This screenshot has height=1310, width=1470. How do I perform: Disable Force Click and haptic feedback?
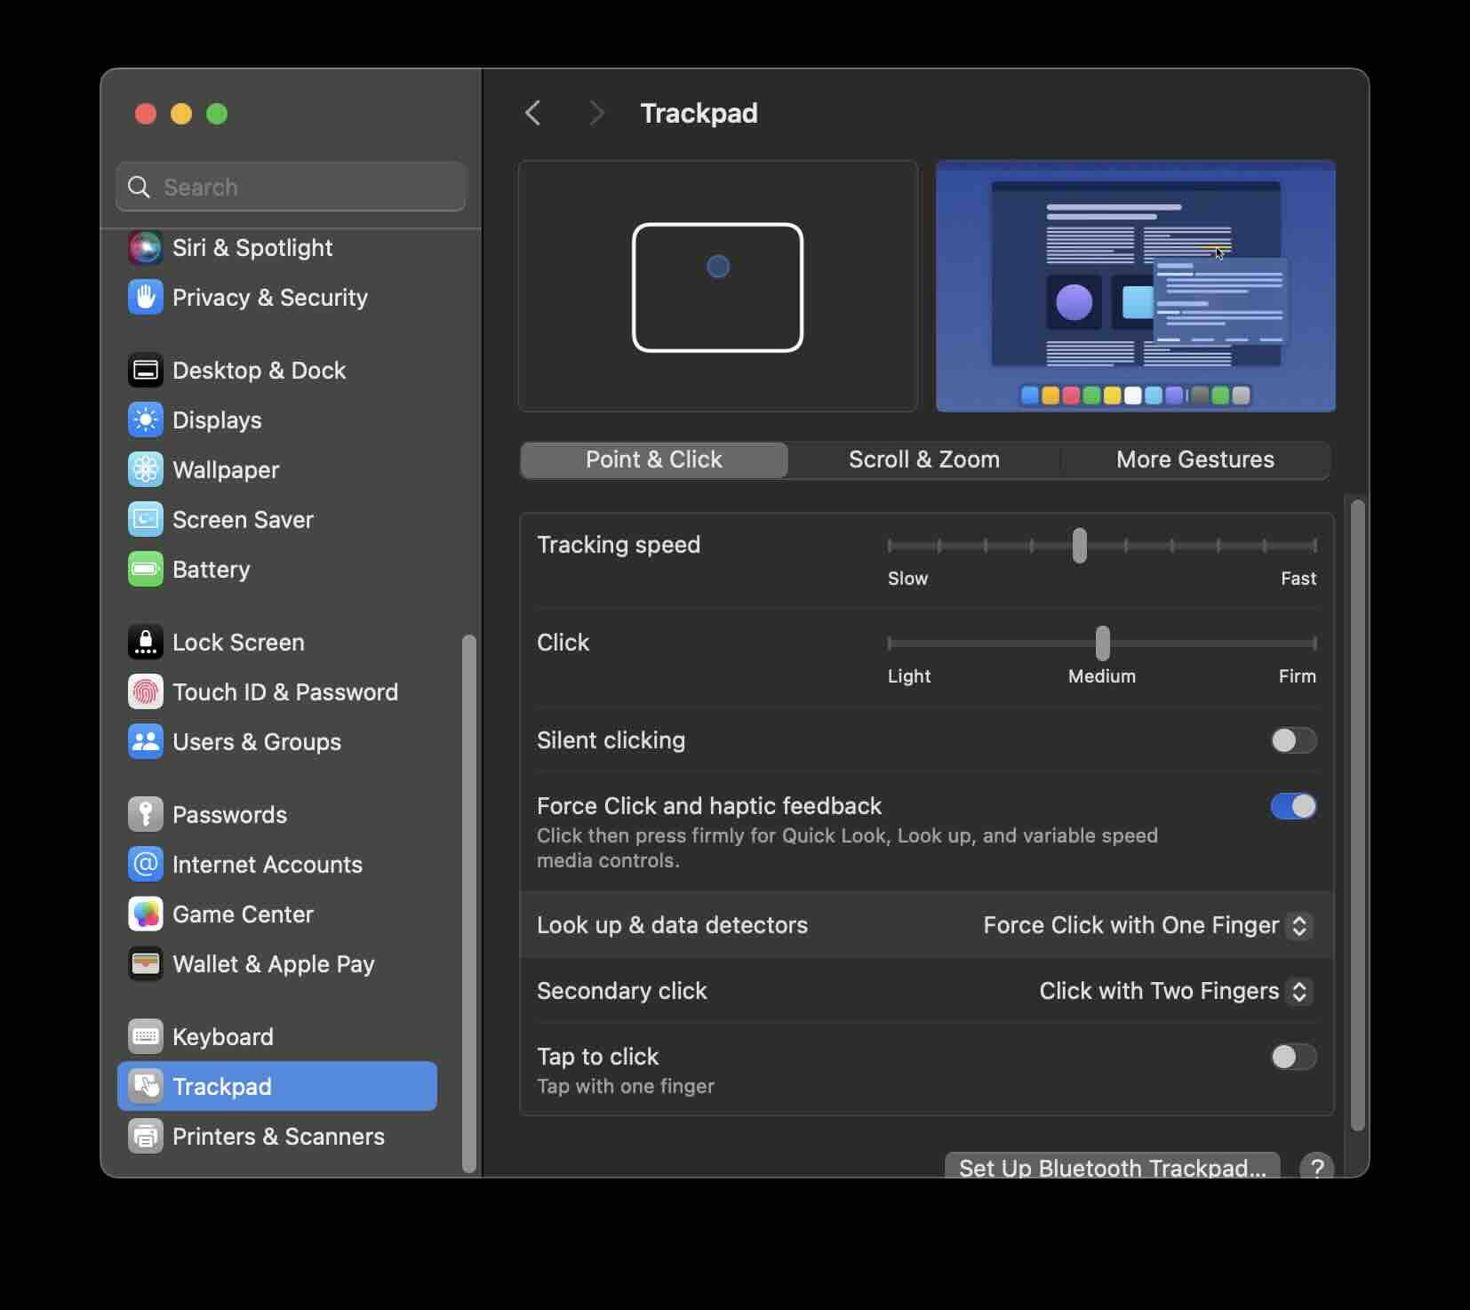pos(1292,806)
